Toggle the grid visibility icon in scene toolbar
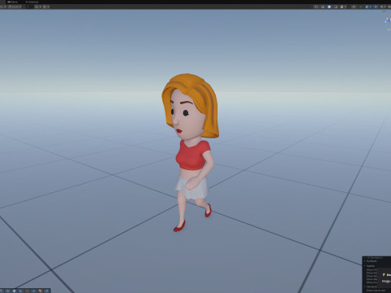The image size is (391, 293). pos(36,7)
